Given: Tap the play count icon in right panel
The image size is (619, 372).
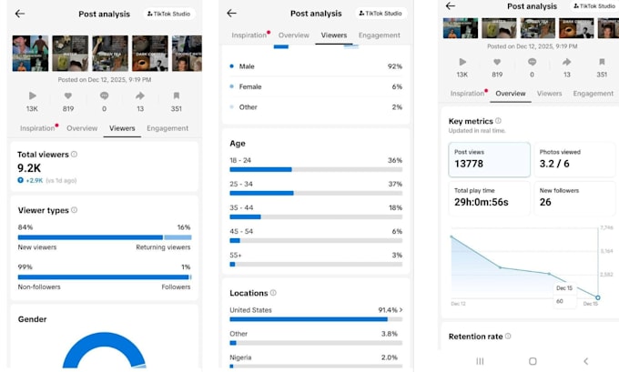Looking at the screenshot, I should (462, 62).
